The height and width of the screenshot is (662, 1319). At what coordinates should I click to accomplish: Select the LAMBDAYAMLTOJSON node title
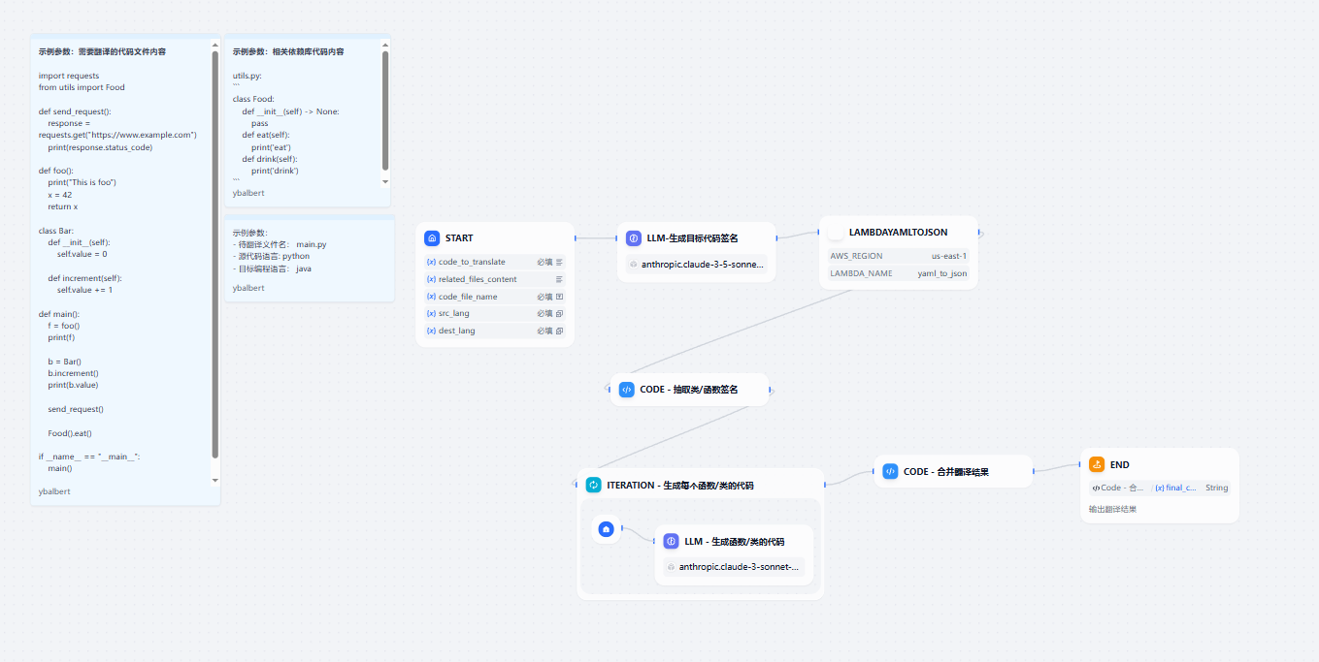pos(899,233)
